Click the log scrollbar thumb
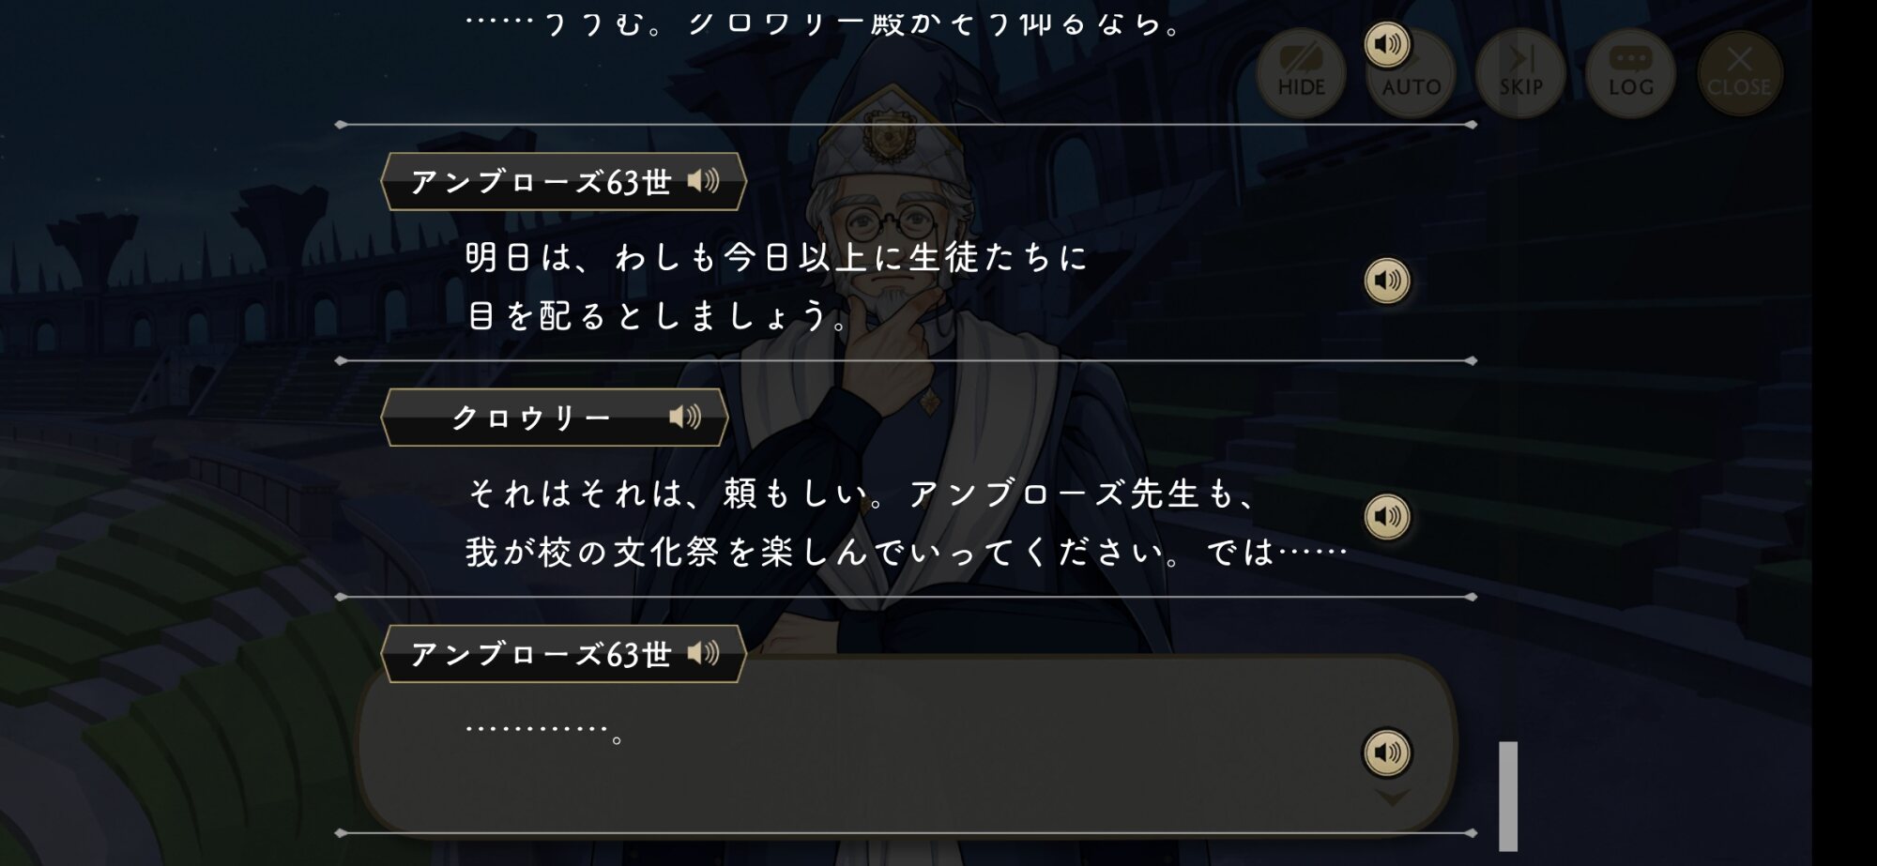1877x866 pixels. tap(1508, 796)
